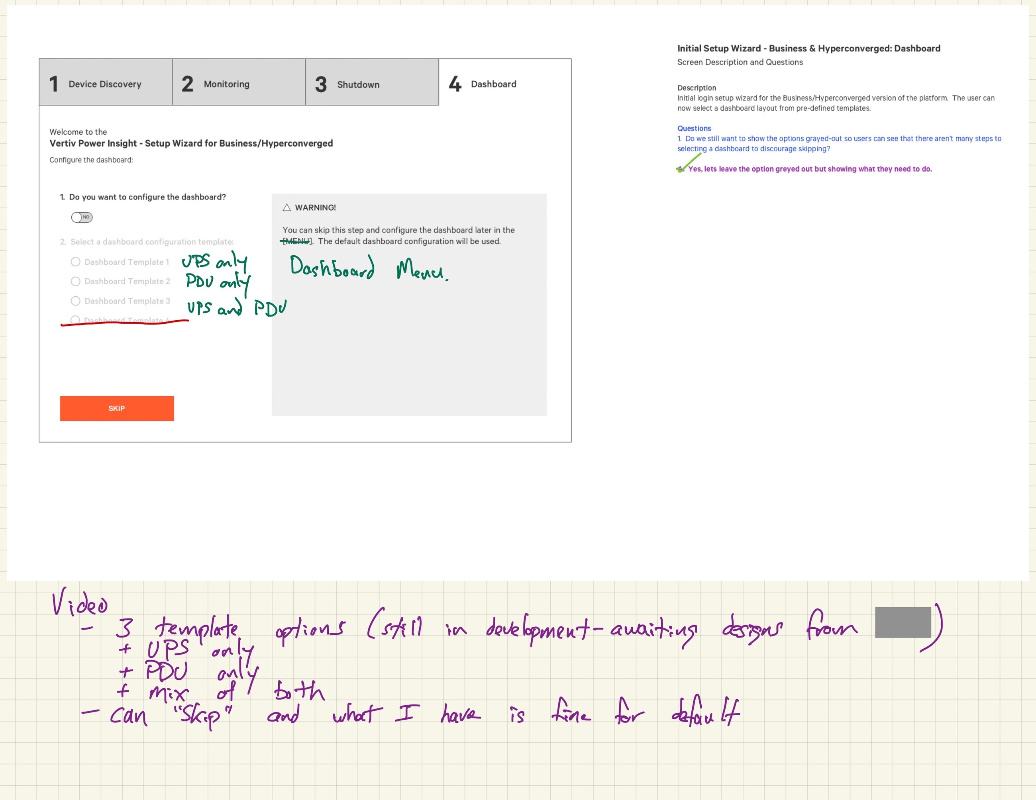Image resolution: width=1036 pixels, height=800 pixels.
Task: Choose the Dashboard Template 1 radio button
Action: tap(75, 262)
